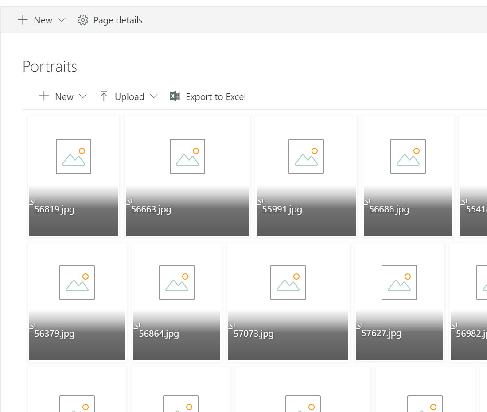Image resolution: width=487 pixels, height=412 pixels.
Task: Open the New menu in the top command bar
Action: point(43,20)
